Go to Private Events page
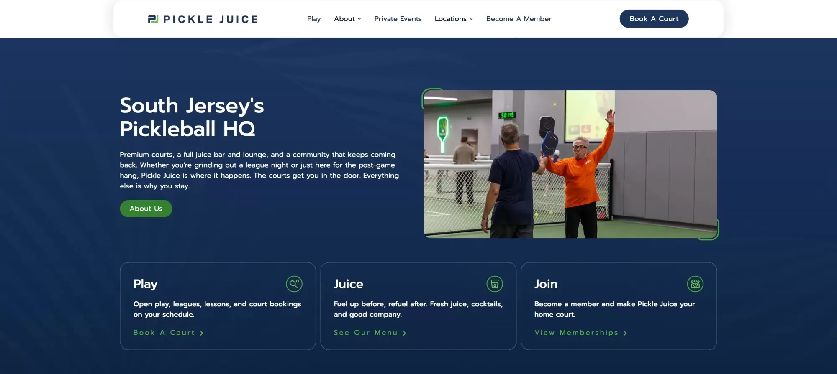Image resolution: width=837 pixels, height=374 pixels. click(x=398, y=19)
